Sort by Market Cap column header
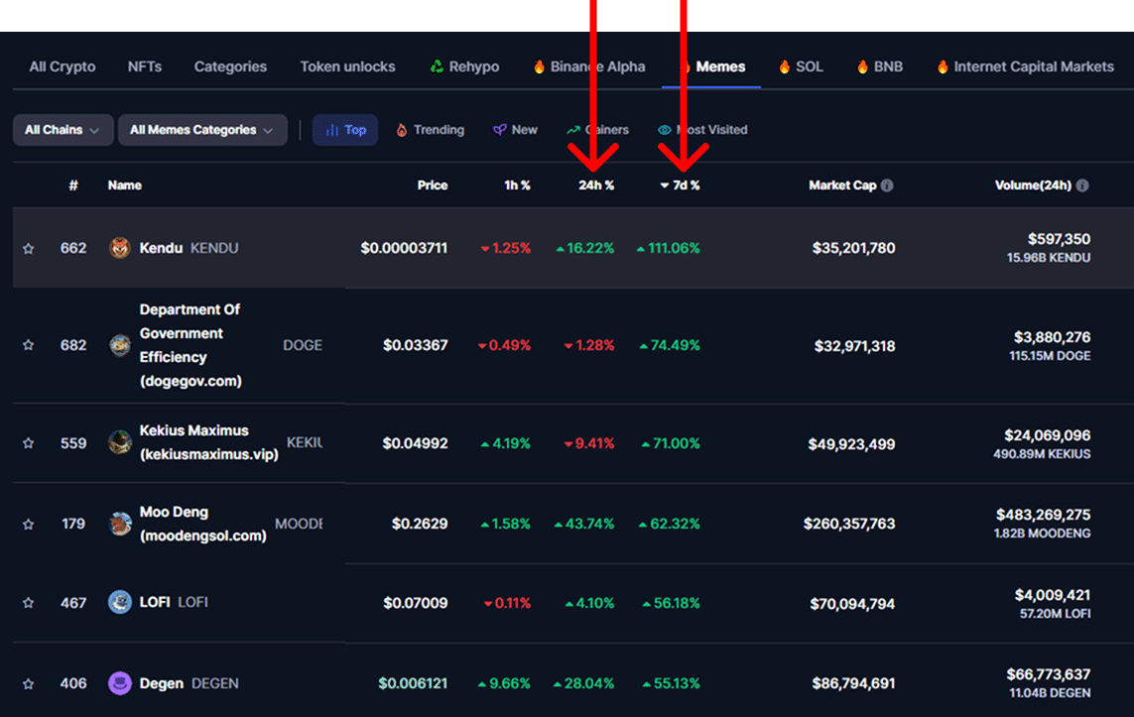 (x=842, y=185)
